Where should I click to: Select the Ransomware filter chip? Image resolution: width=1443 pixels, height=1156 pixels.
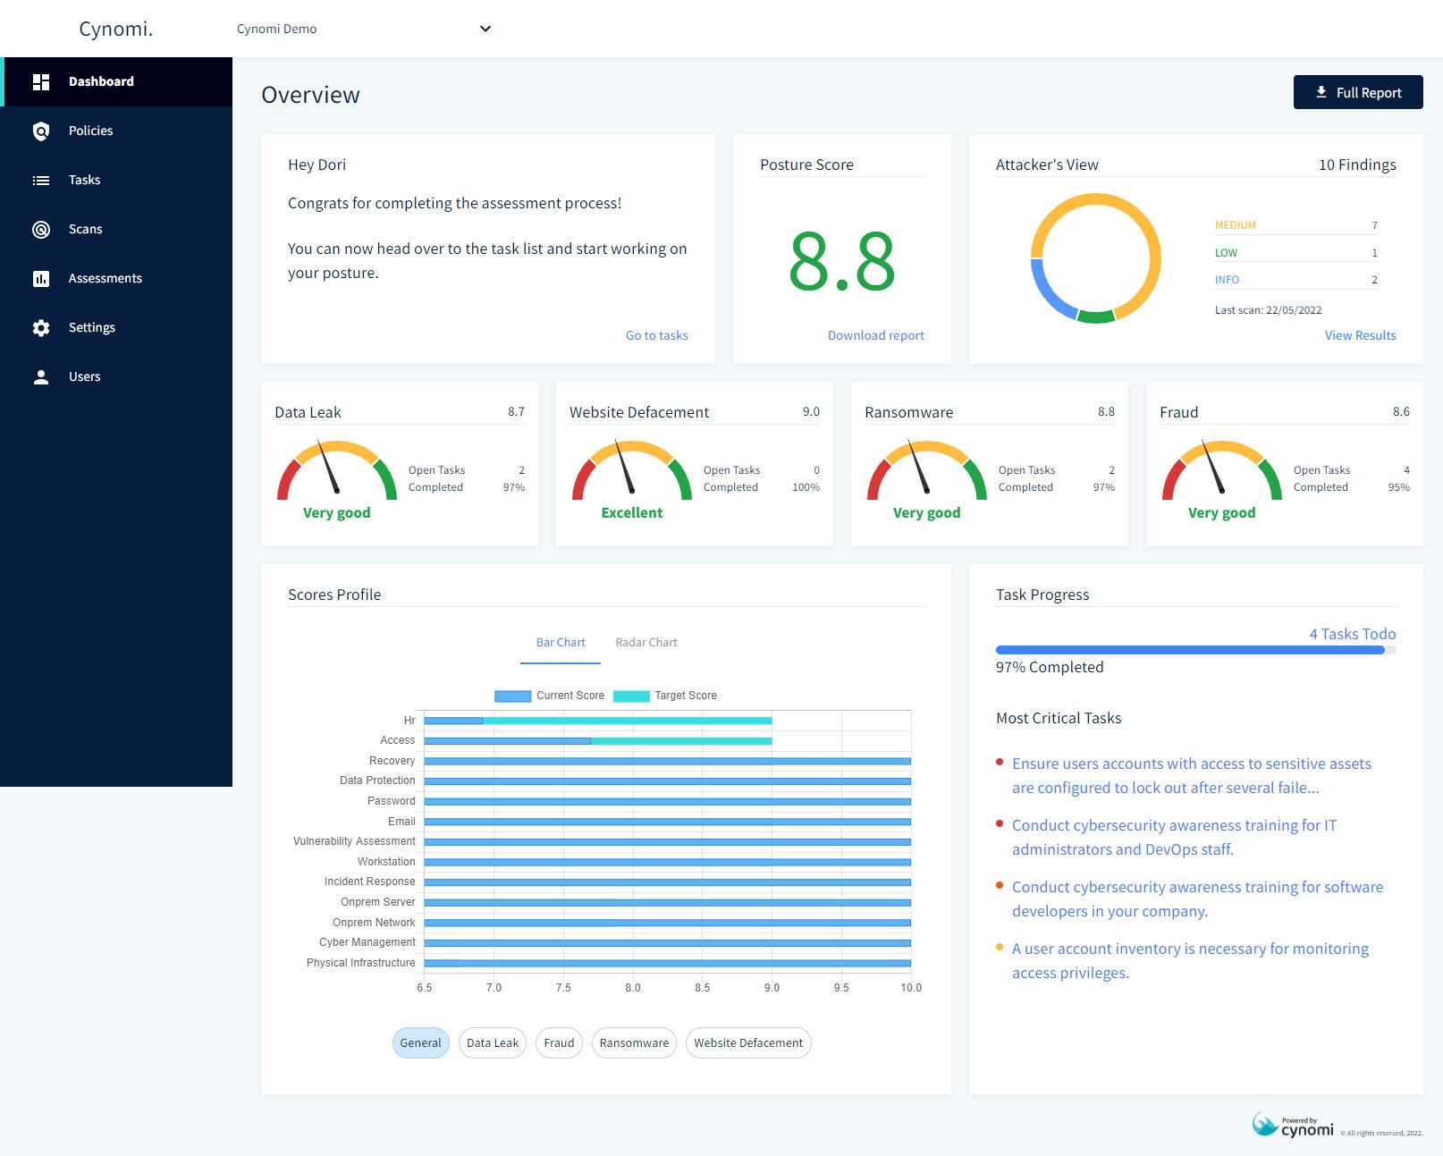[x=634, y=1043]
